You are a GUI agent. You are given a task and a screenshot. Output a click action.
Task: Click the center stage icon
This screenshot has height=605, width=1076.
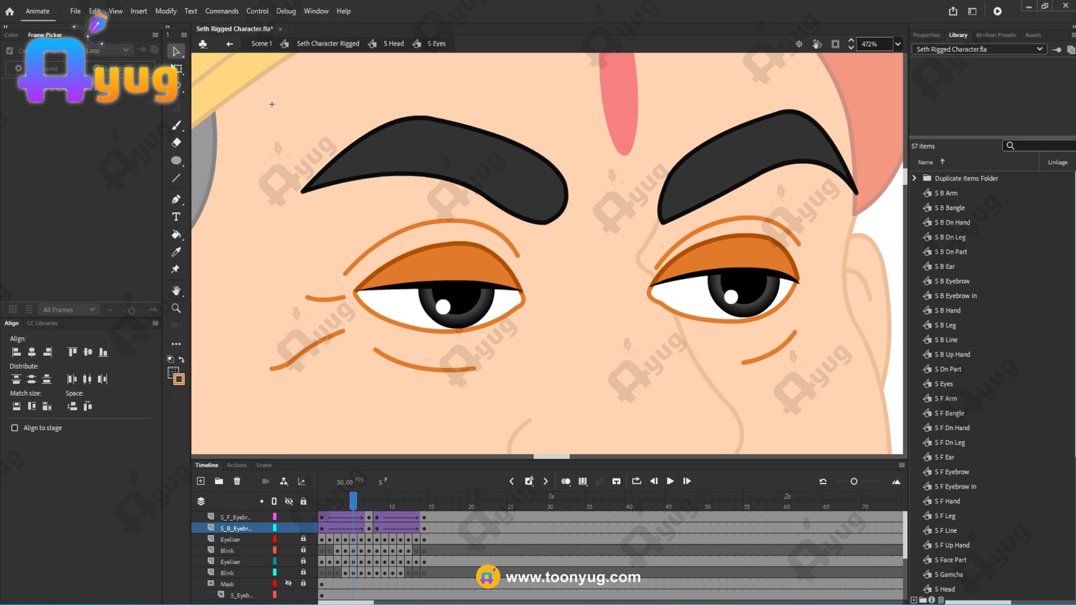coord(799,44)
